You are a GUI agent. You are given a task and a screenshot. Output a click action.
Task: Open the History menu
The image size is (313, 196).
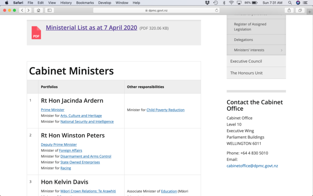pos(66,3)
